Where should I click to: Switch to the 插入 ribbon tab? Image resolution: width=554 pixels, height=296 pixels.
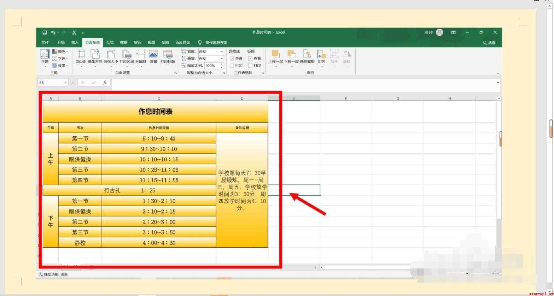tap(75, 42)
